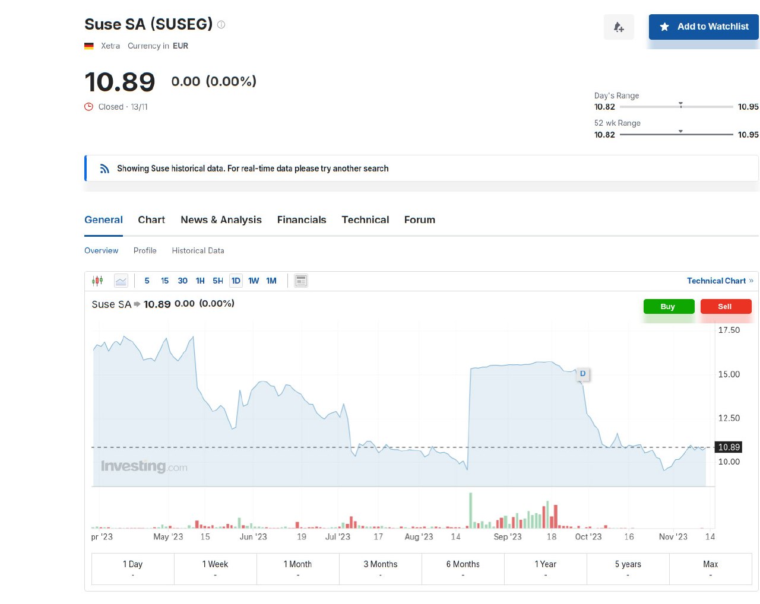The image size is (760, 604).
Task: Open the news overlay icon in chart toolbar
Action: tap(301, 281)
